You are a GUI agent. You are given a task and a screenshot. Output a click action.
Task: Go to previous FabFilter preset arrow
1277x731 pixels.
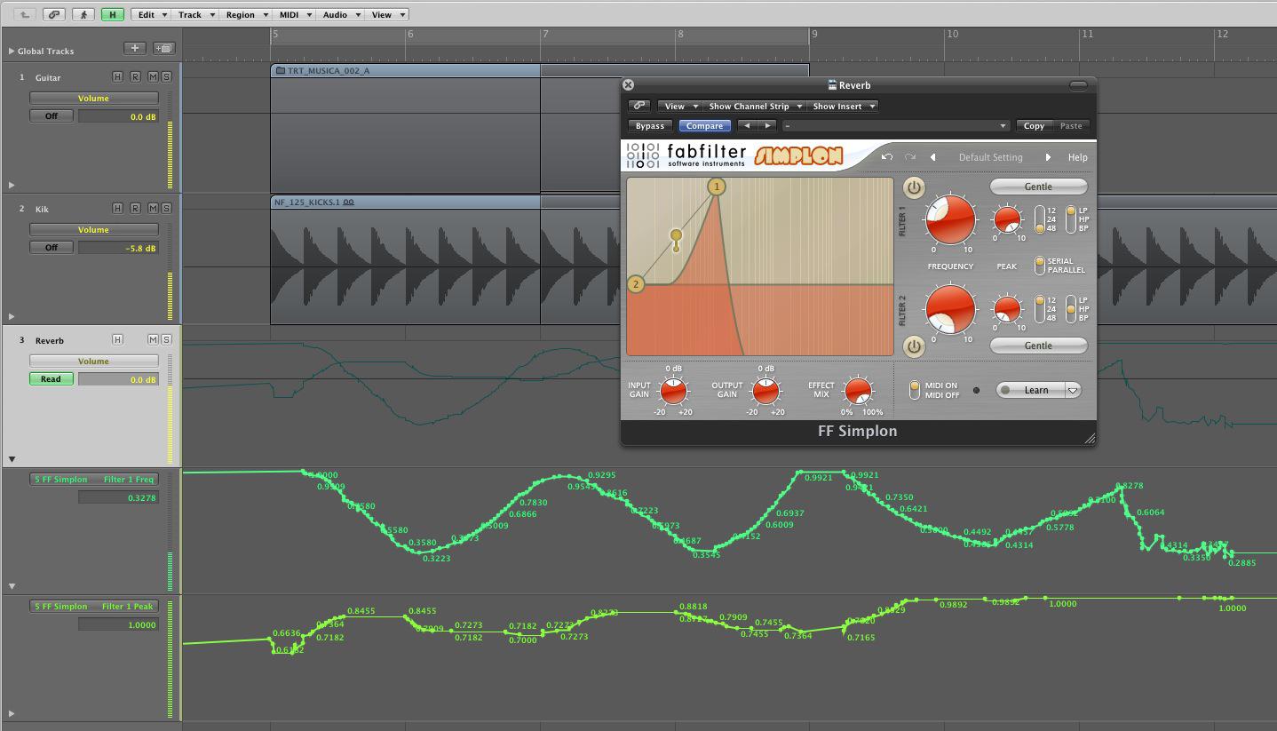pos(932,157)
